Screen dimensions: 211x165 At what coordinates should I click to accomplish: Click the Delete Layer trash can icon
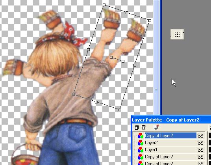(x=144, y=127)
